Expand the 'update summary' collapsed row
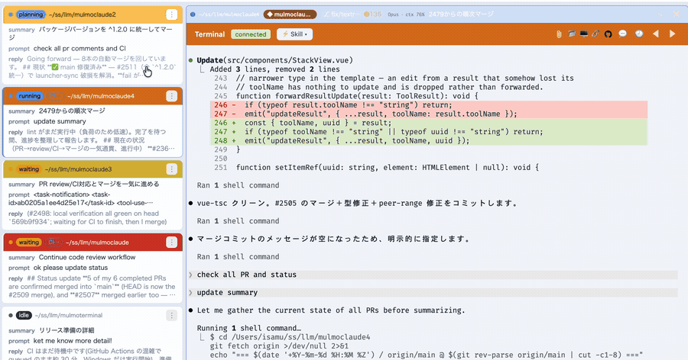Viewport: 688px width, 360px height. point(433,293)
